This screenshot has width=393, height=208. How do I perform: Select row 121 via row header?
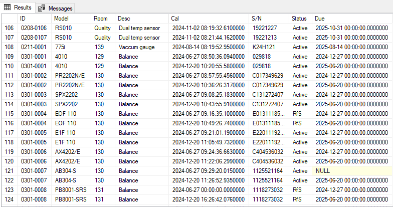[x=9, y=171]
